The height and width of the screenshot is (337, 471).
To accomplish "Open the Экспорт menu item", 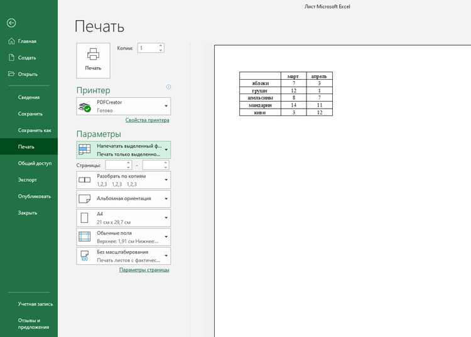I will [x=29, y=179].
